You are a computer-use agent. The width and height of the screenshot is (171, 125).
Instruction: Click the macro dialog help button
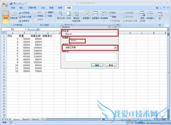(x=110, y=27)
